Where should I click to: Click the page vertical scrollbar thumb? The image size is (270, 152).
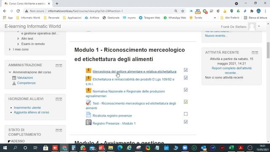[268, 50]
